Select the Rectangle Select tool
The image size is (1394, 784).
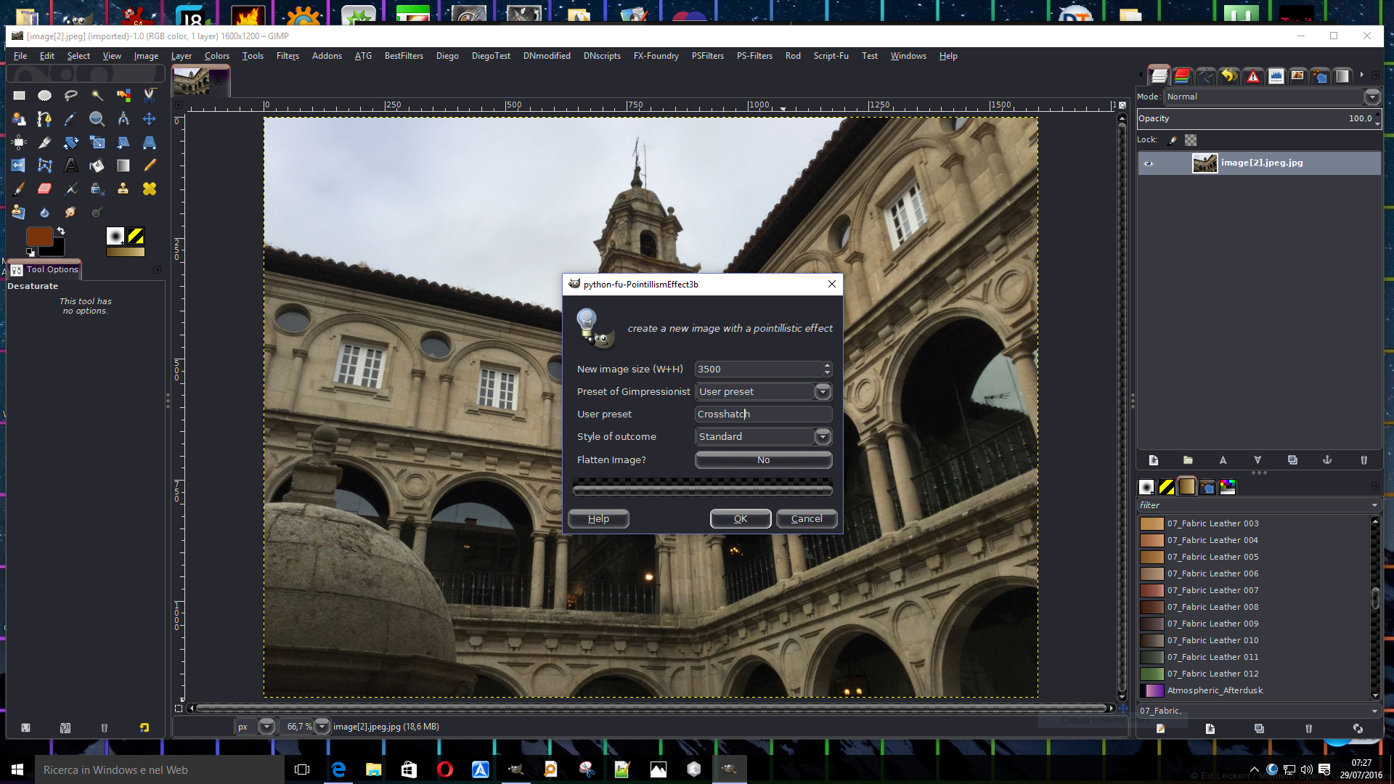tap(19, 95)
